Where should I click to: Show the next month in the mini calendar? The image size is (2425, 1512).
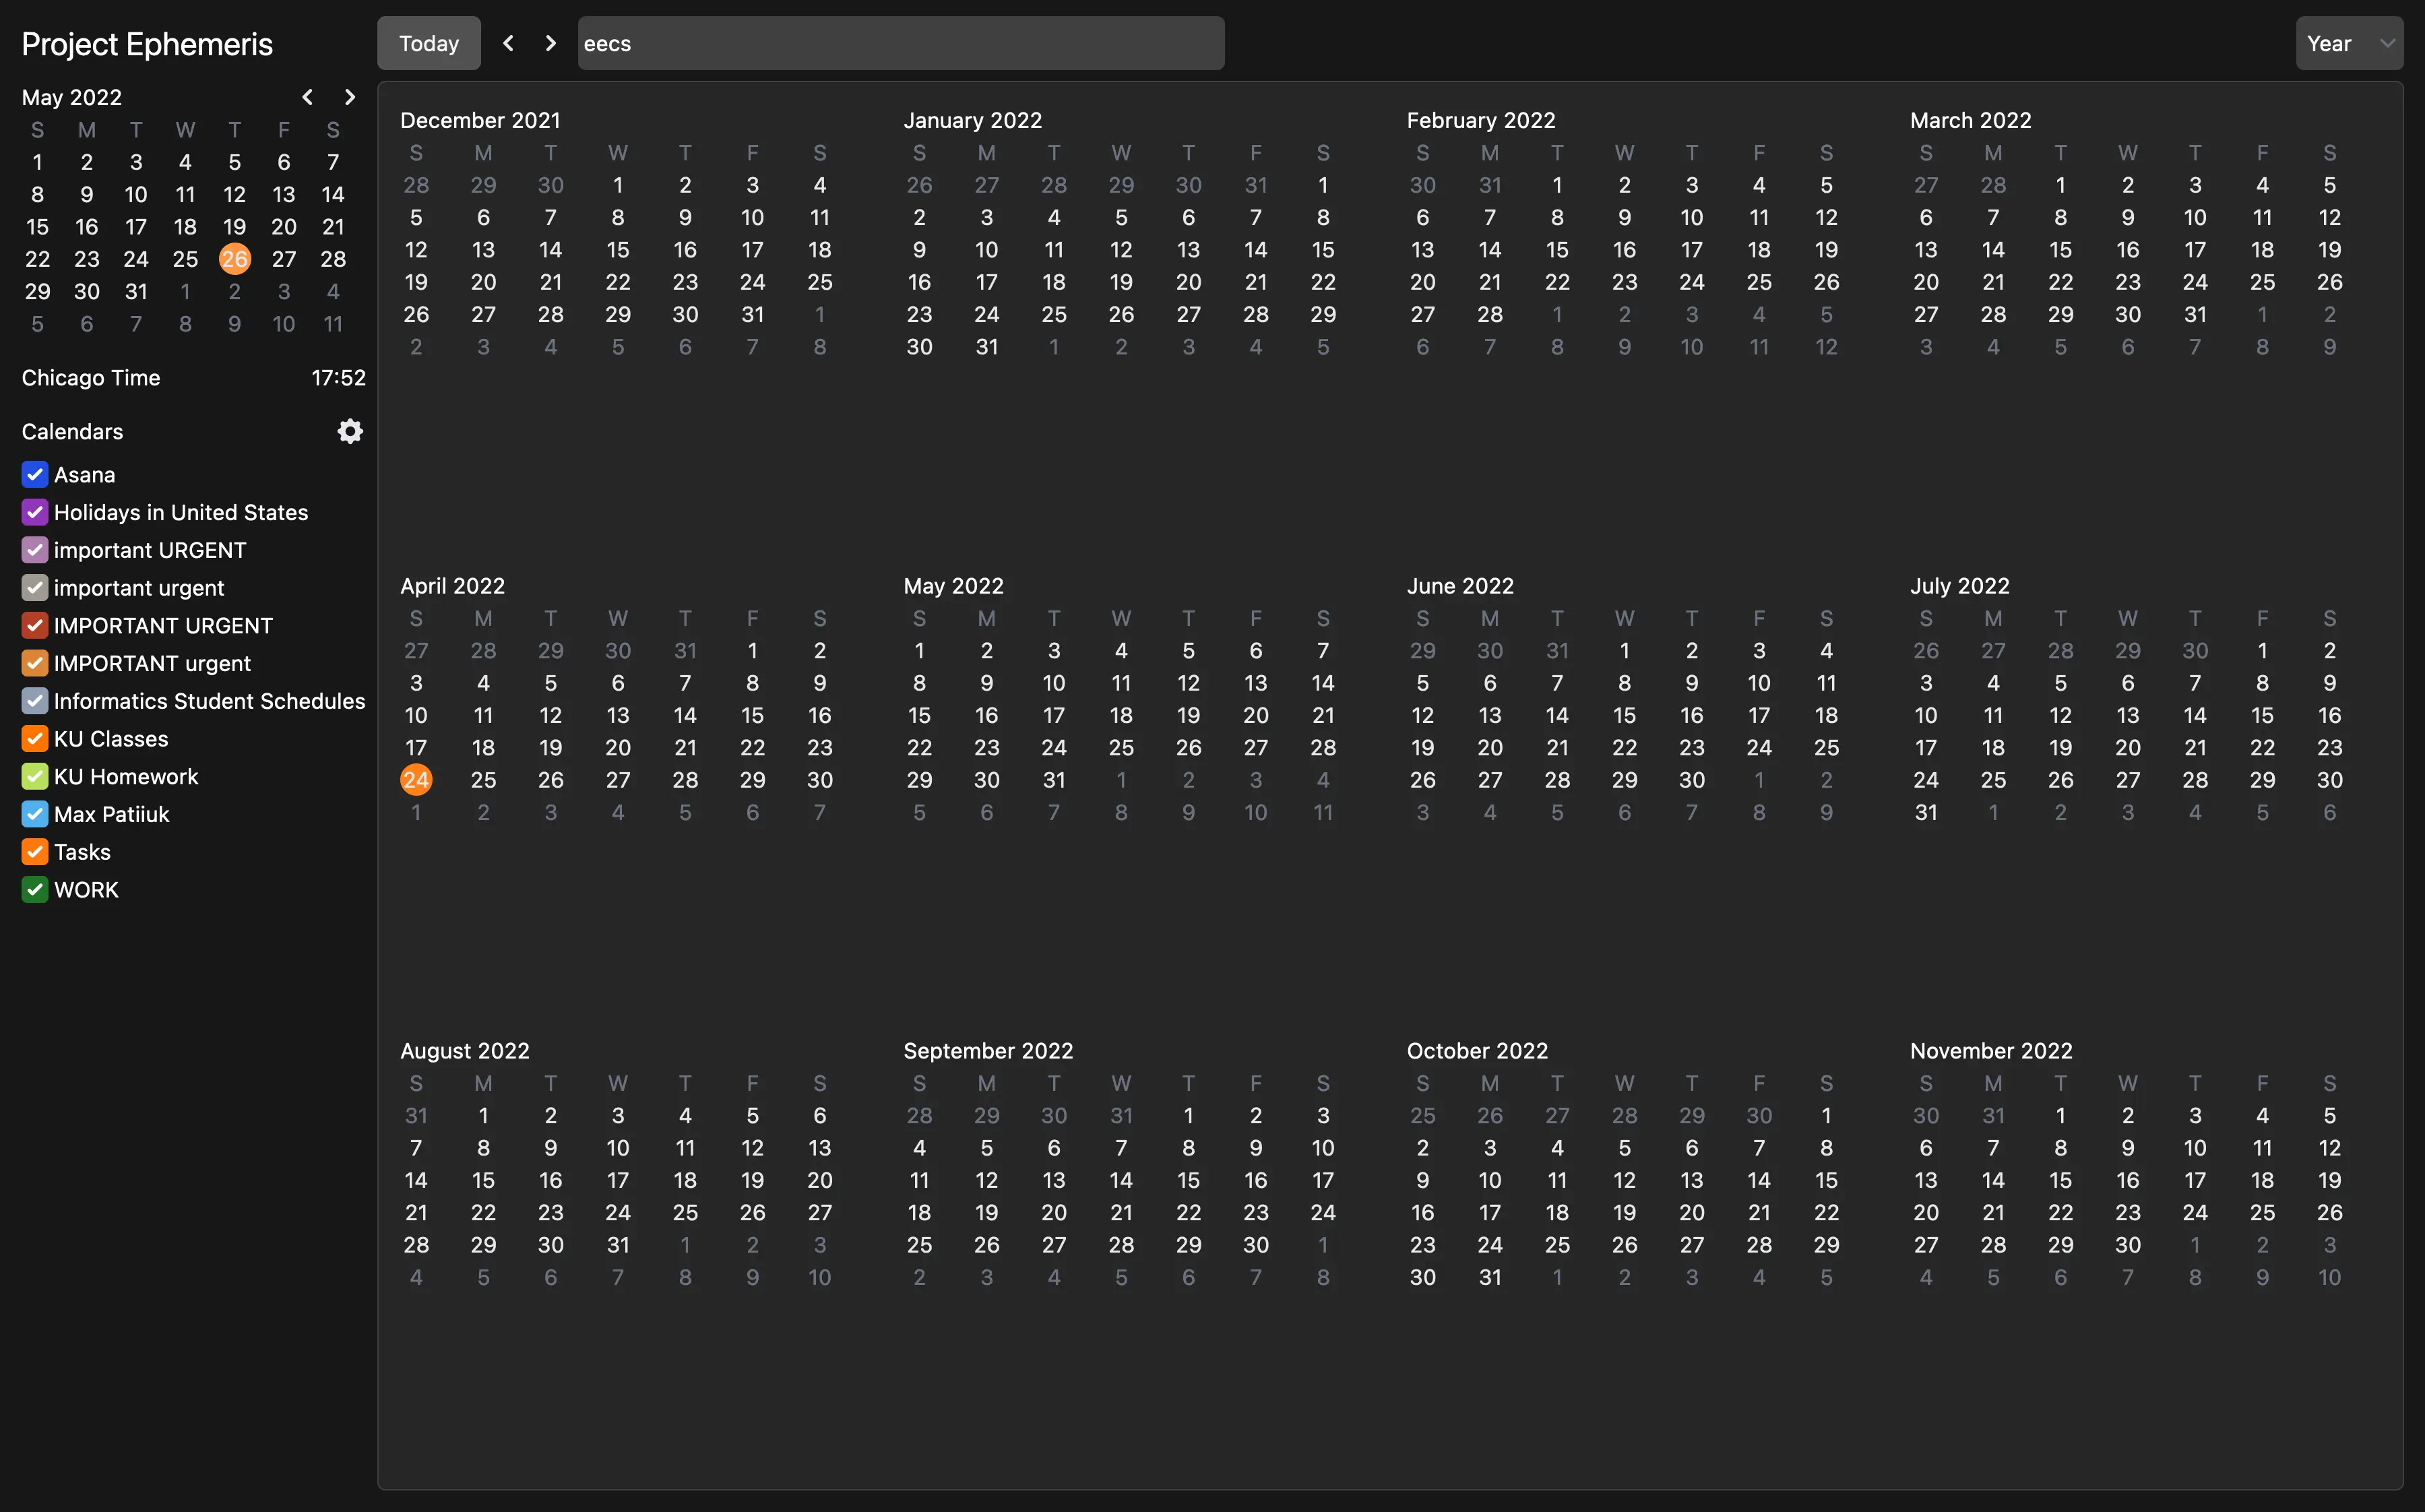coord(349,97)
